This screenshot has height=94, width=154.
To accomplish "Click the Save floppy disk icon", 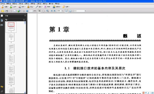I will click(11, 11).
